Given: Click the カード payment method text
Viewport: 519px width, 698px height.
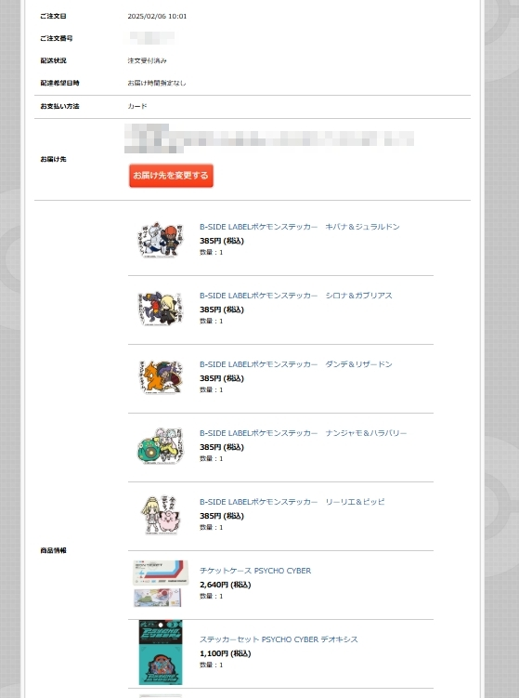Looking at the screenshot, I should coord(137,106).
